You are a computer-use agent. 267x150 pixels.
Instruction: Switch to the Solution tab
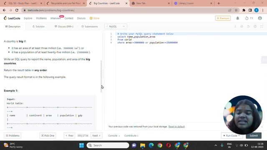[x=38, y=27]
